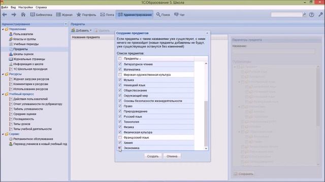Open the Библиотека section

(x=41, y=15)
